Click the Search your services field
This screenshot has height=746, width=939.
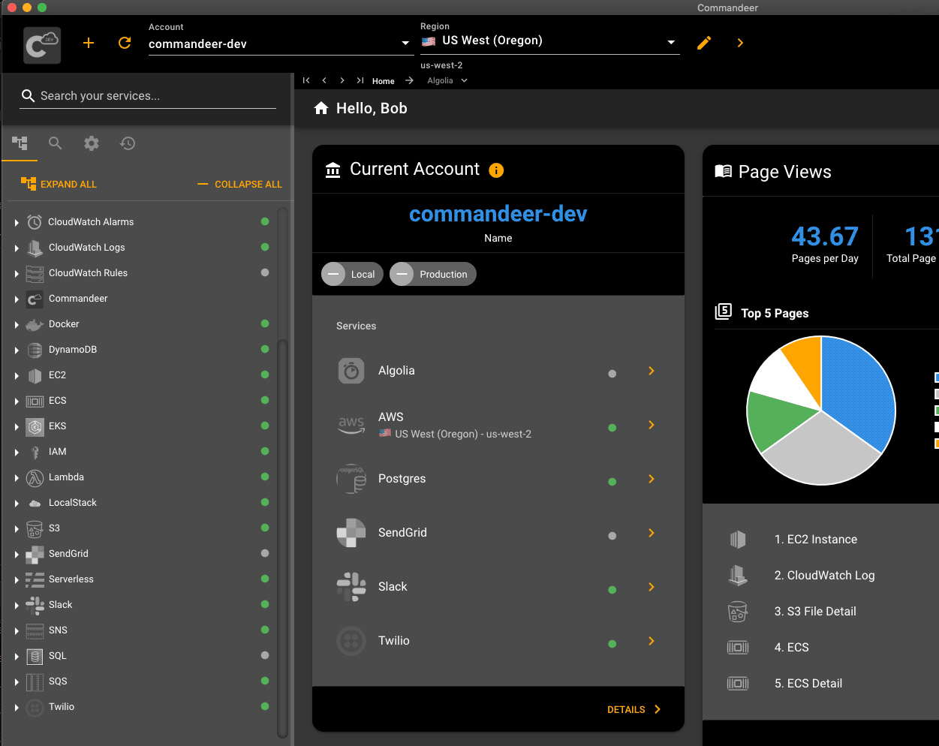(148, 95)
